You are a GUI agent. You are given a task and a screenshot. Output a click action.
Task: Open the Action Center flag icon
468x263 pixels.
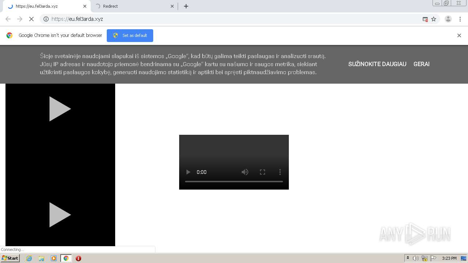[433, 258]
